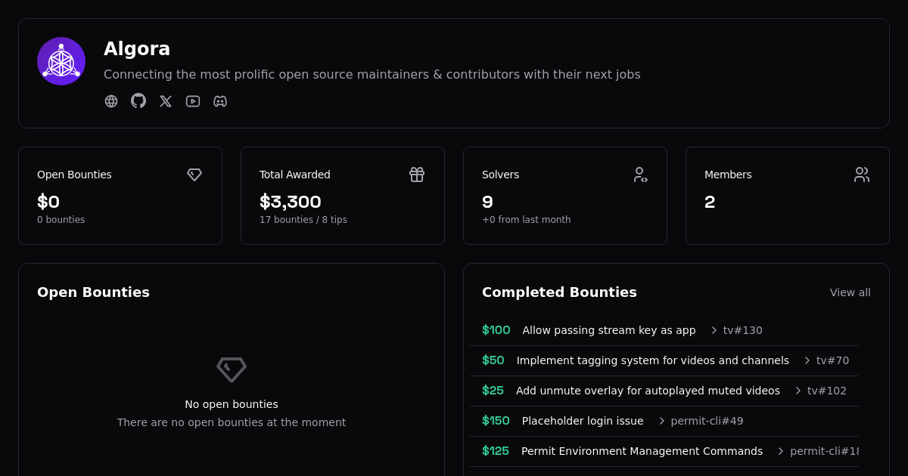Open the YouTube channel icon
Screen dimensions: 908x476
pyautogui.click(x=193, y=101)
